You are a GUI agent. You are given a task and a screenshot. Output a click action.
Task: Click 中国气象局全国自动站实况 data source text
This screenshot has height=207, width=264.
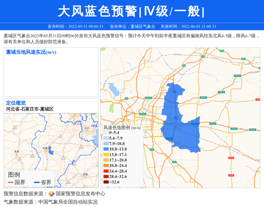tap(68, 202)
